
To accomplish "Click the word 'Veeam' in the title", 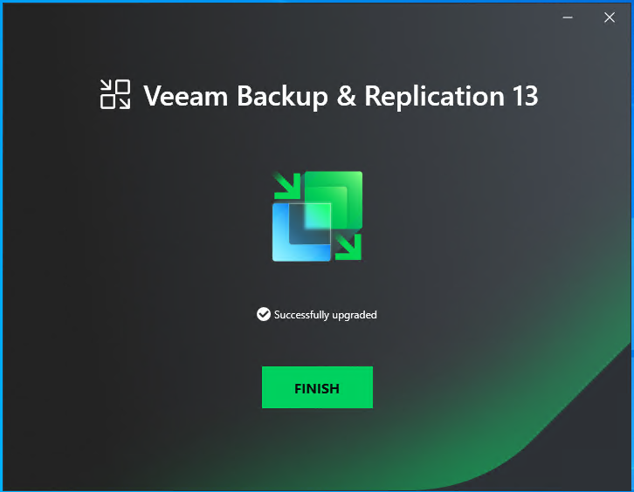I will (x=186, y=96).
